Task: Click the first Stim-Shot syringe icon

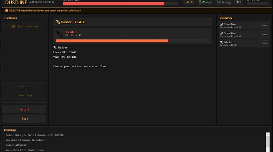Action: (x=222, y=25)
